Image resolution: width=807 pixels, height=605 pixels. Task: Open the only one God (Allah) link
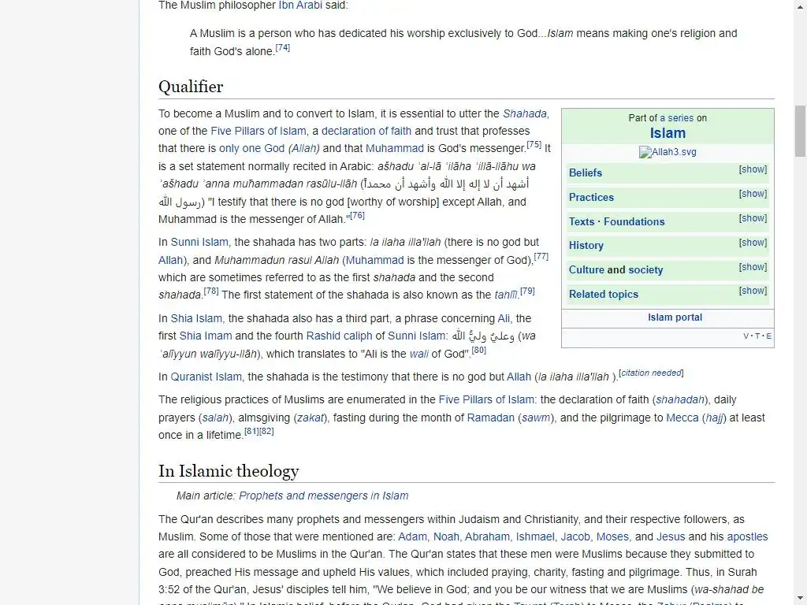tap(270, 149)
